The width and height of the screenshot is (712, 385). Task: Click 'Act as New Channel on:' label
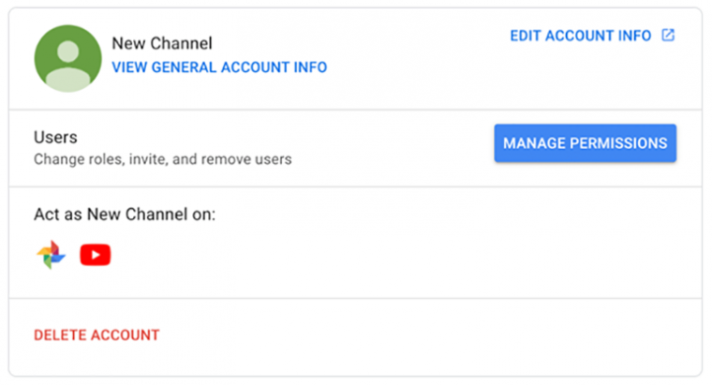pyautogui.click(x=125, y=215)
